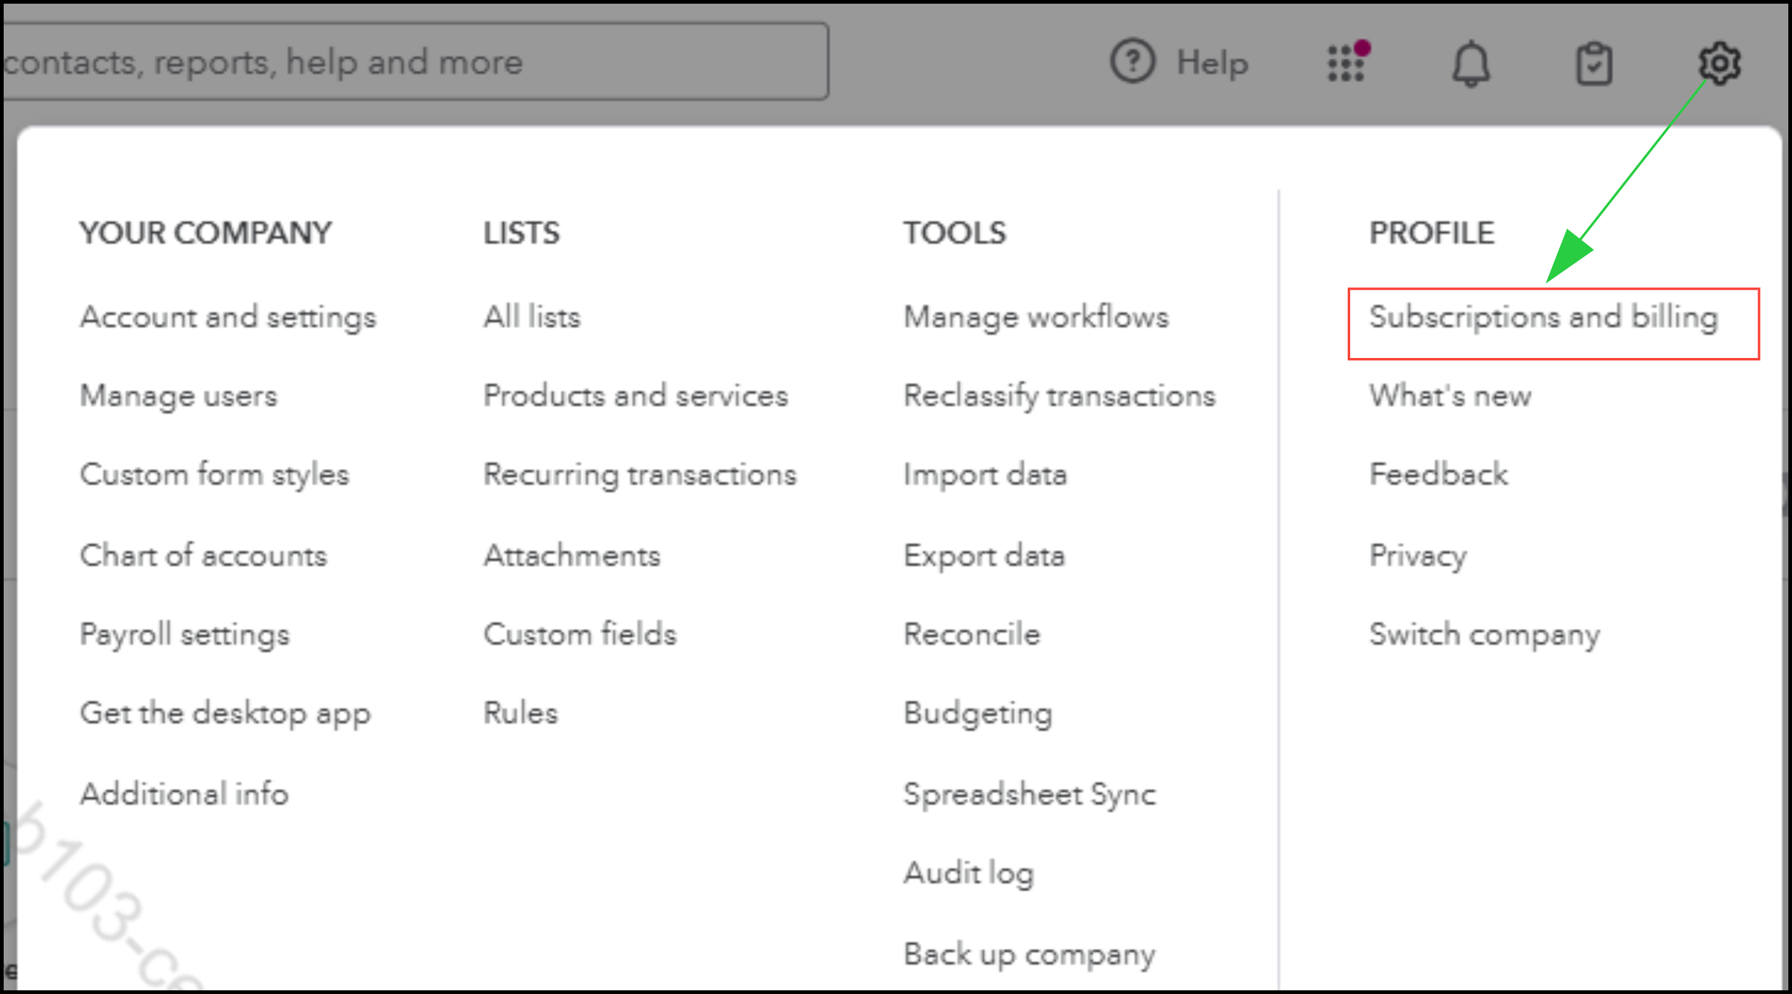Click the Switch company link

pyautogui.click(x=1484, y=634)
